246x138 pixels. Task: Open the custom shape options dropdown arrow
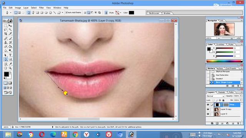62,13
